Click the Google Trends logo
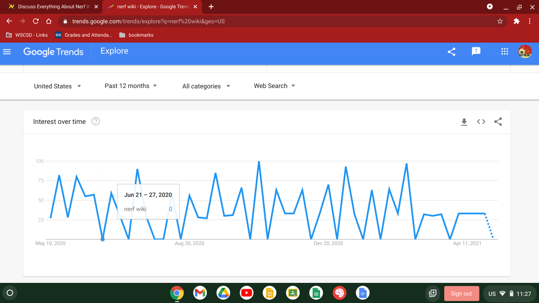 point(53,52)
